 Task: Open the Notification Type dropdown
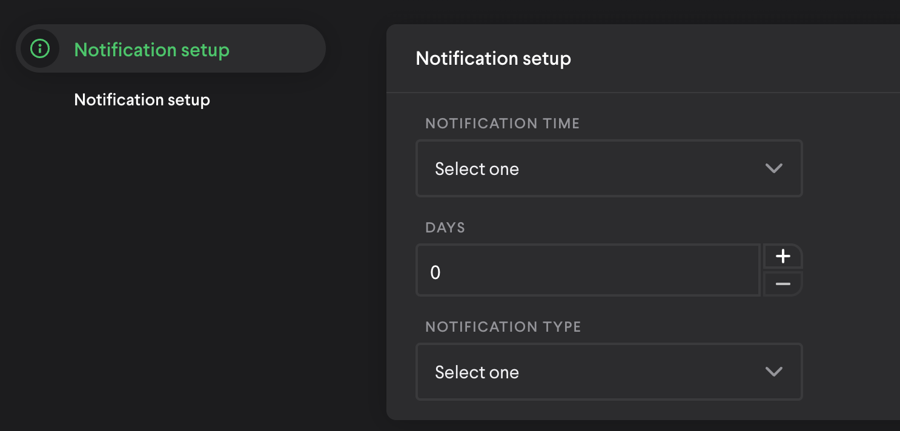click(609, 372)
